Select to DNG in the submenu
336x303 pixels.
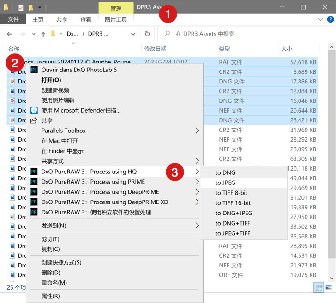[x=244, y=172]
